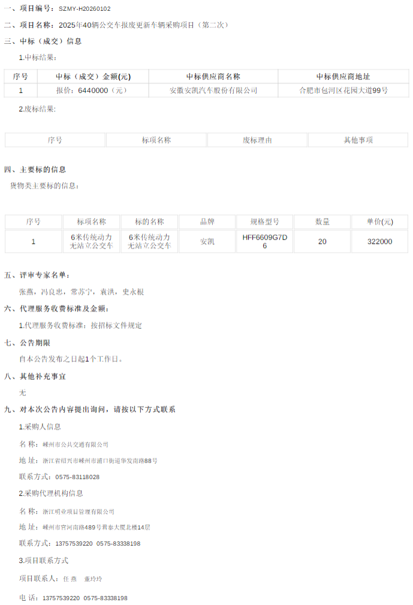Select the unit price 322000 cell

pos(379,241)
